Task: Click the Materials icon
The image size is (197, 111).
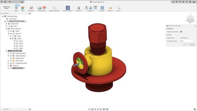Action: point(79,8)
